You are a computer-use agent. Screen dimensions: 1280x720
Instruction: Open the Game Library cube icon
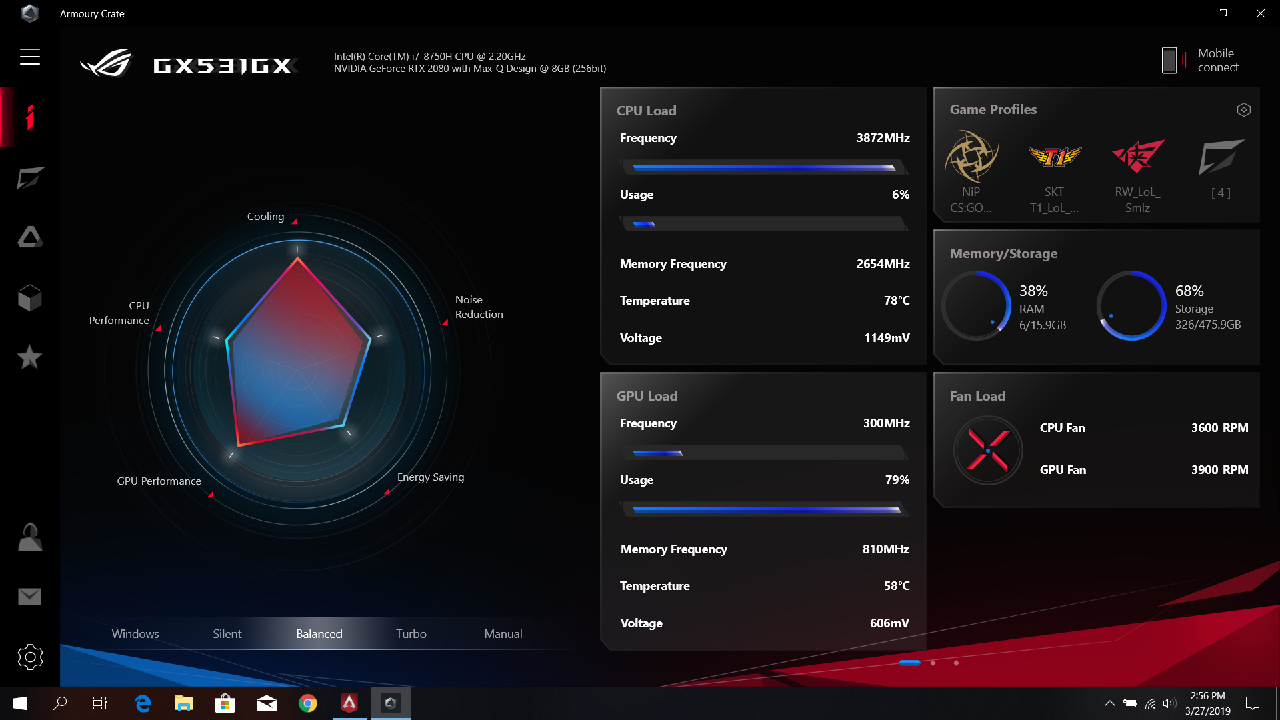(30, 297)
